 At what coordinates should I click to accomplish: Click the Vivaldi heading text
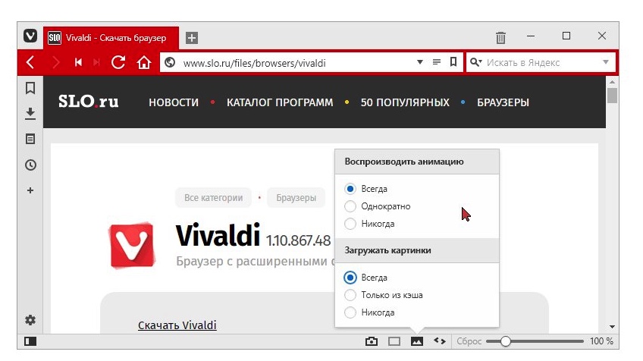[218, 235]
